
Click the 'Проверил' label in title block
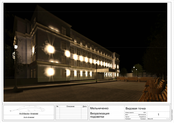(x=128, y=119)
